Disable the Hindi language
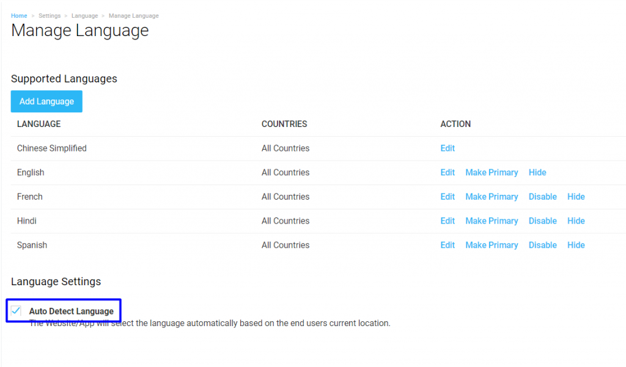Screen dimensions: 626x367 (542, 220)
